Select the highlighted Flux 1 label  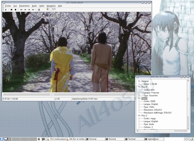click(x=144, y=98)
